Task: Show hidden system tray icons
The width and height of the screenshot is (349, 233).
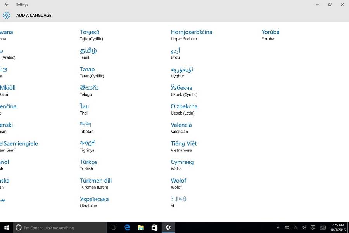Action: pyautogui.click(x=278, y=228)
